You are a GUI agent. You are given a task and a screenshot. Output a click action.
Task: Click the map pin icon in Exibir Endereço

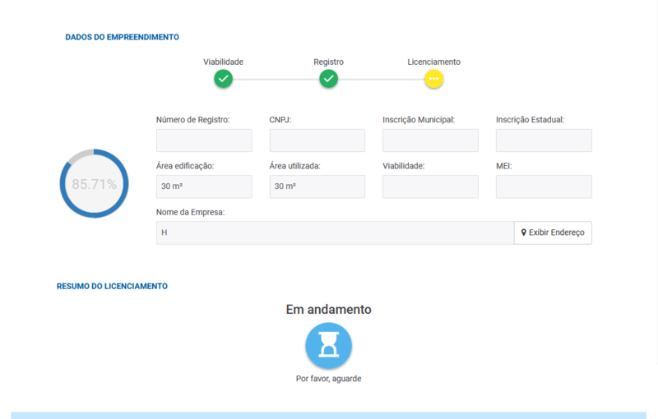click(x=524, y=233)
